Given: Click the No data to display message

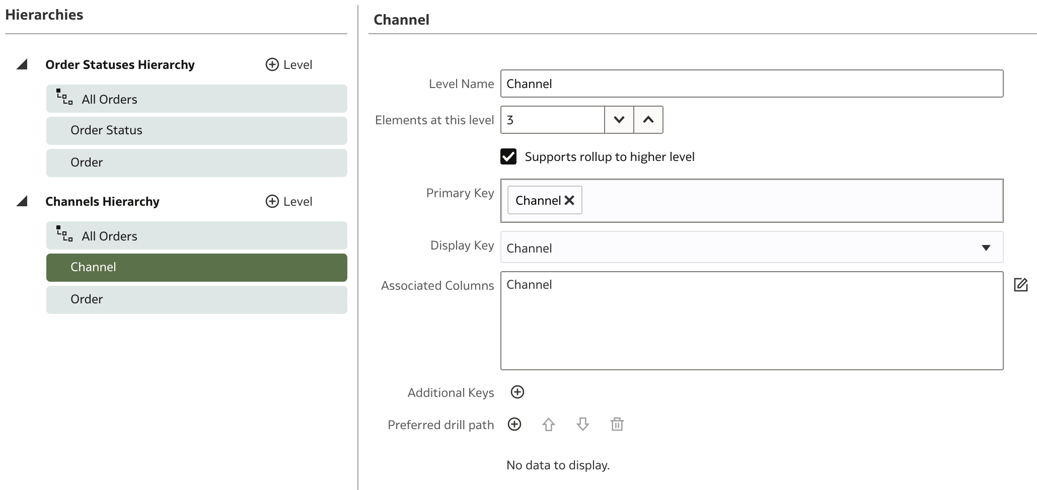Looking at the screenshot, I should [558, 465].
